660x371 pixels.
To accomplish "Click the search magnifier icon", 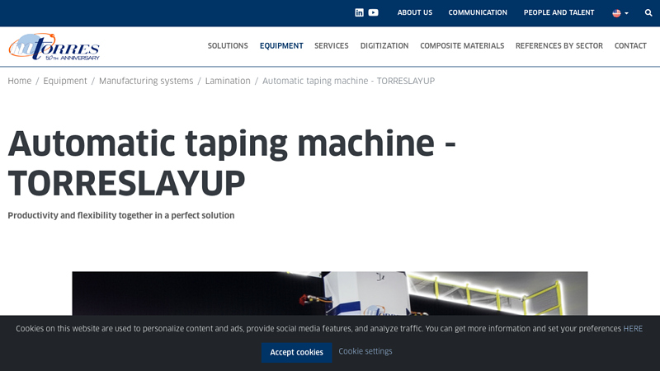I will 648,13.
